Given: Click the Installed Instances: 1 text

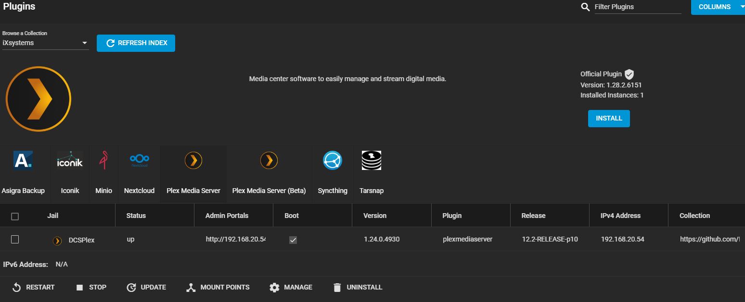Looking at the screenshot, I should 612,95.
